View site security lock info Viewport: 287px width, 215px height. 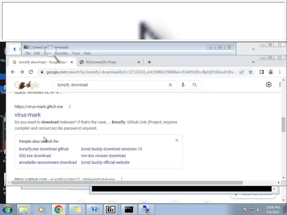click(42, 72)
